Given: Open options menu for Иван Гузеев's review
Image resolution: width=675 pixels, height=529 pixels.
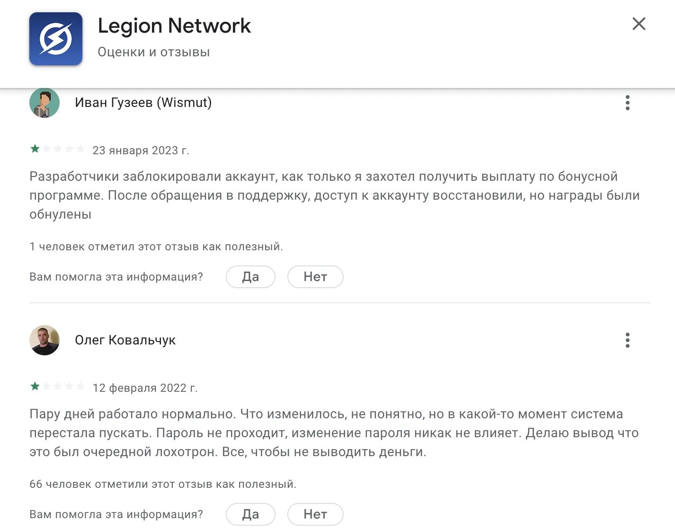Looking at the screenshot, I should pos(627,103).
